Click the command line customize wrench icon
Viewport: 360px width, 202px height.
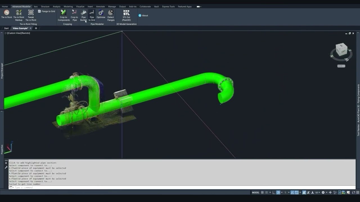[x=6, y=167]
